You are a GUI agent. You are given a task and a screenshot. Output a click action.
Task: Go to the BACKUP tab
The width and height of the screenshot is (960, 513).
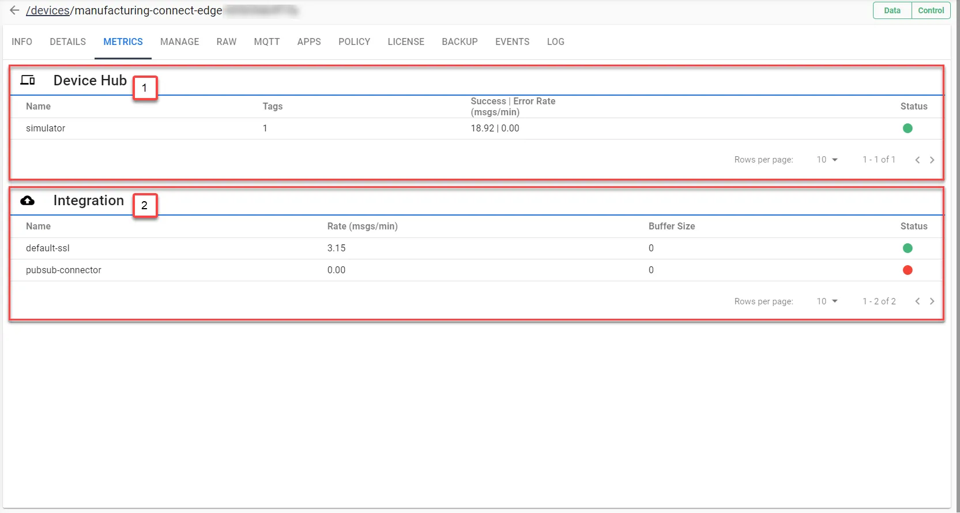coord(460,42)
